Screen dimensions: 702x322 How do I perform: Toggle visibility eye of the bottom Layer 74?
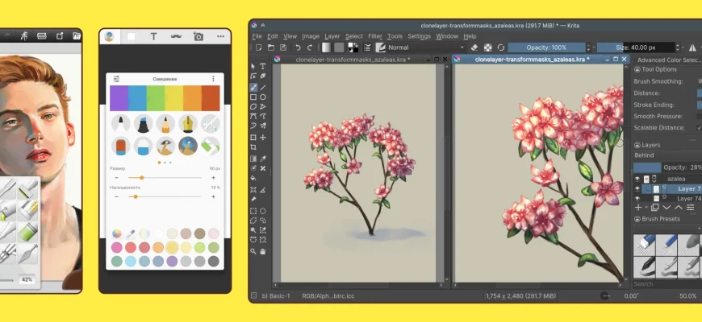coord(637,198)
